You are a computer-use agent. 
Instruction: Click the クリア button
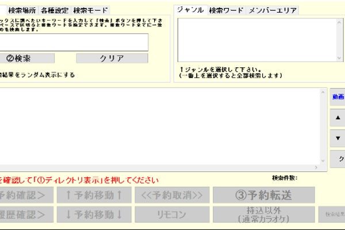tap(112, 58)
